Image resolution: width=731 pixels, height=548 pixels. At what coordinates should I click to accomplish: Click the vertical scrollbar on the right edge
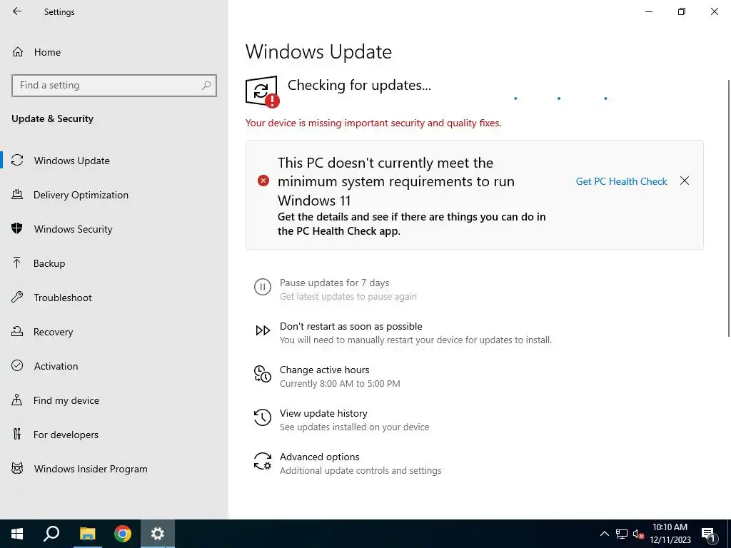[729, 208]
